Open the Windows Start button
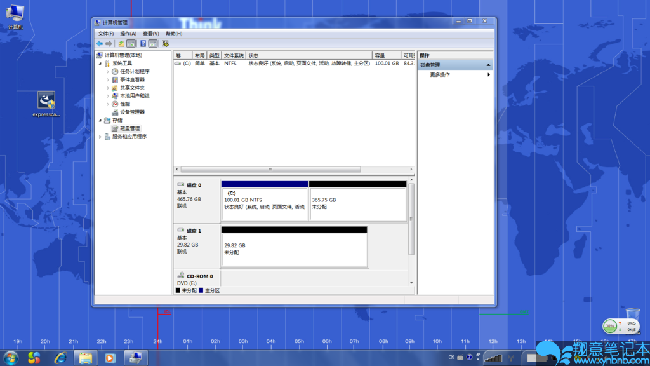Image resolution: width=650 pixels, height=366 pixels. tap(11, 358)
